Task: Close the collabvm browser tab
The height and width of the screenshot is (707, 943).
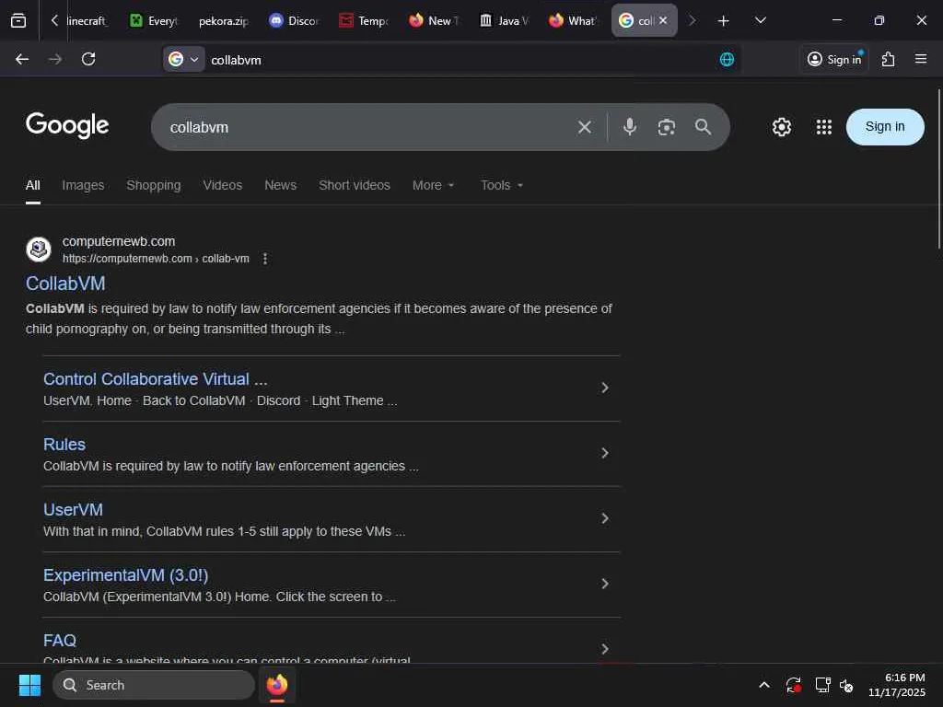Action: [x=663, y=20]
